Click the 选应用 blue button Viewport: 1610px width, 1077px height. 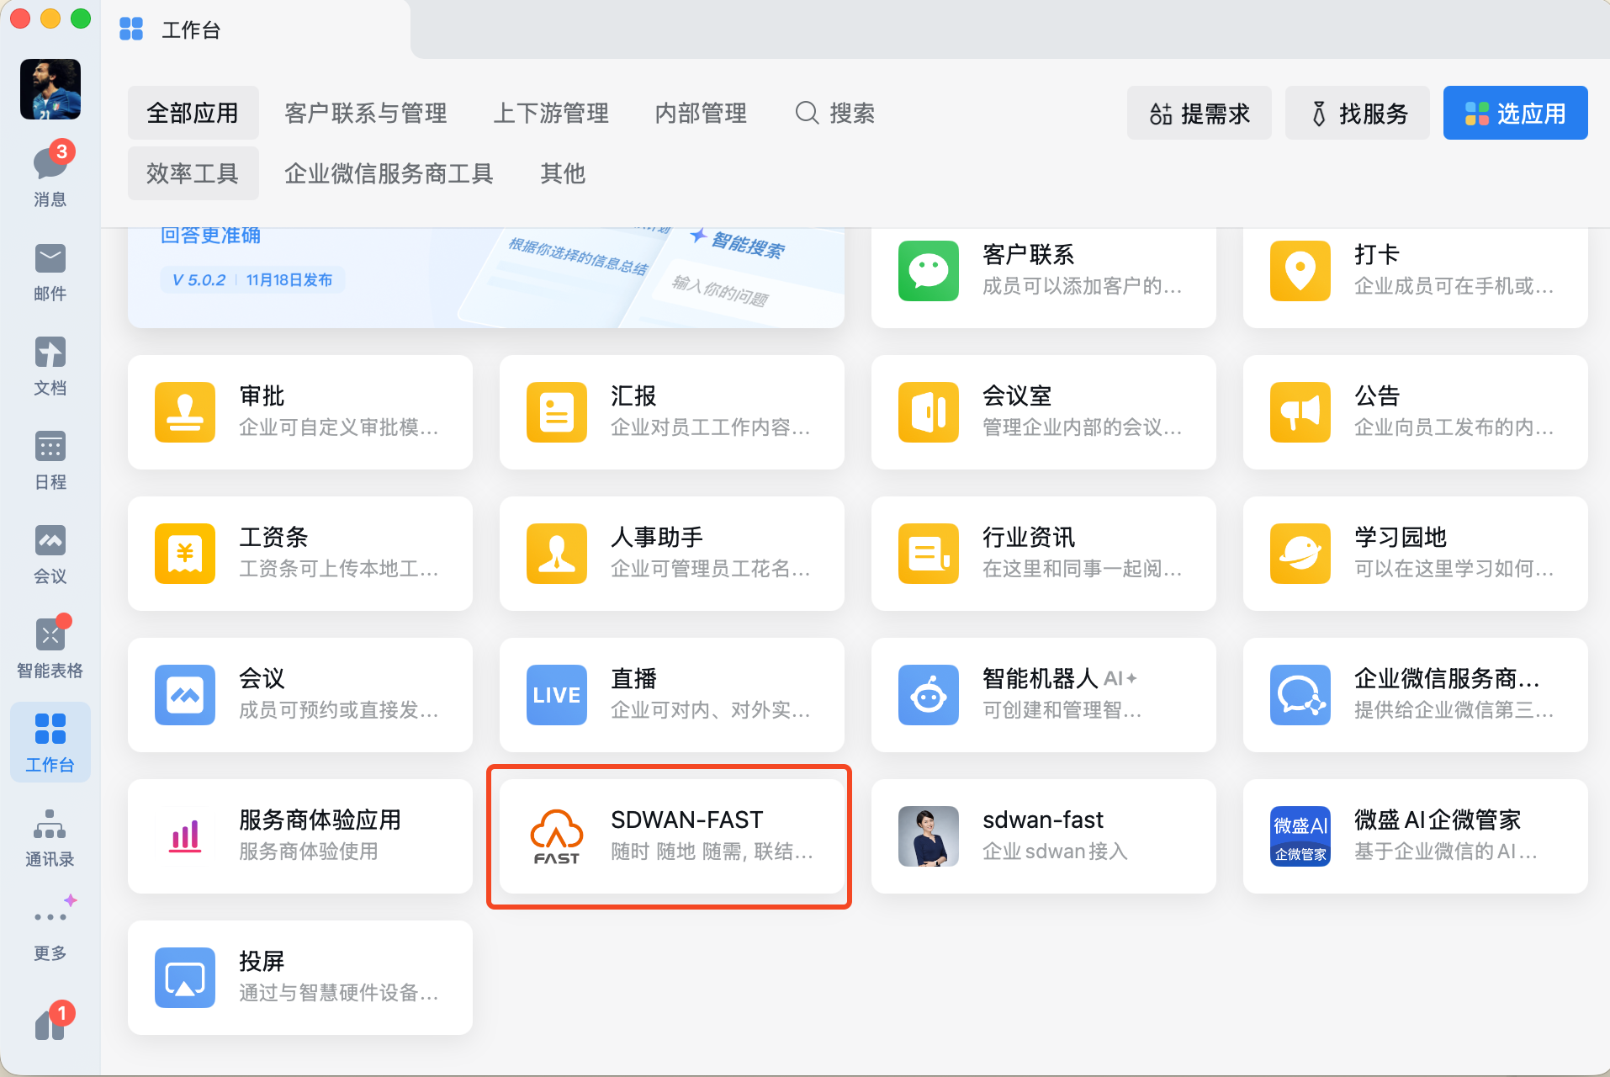point(1515,113)
